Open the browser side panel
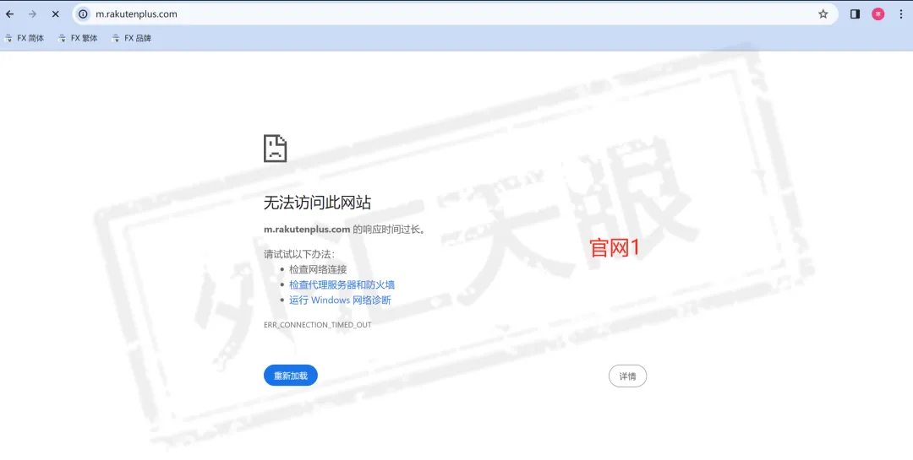The height and width of the screenshot is (460, 913). tap(855, 14)
